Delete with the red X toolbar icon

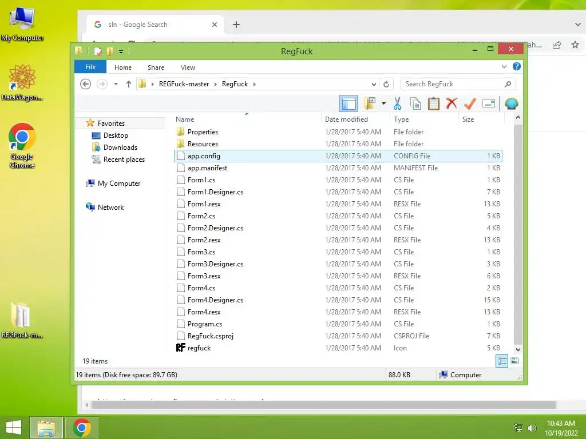[452, 103]
